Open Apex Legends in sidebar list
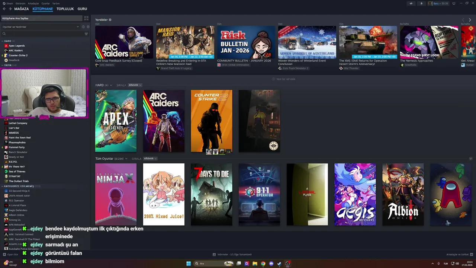The height and width of the screenshot is (268, 476). 17,46
